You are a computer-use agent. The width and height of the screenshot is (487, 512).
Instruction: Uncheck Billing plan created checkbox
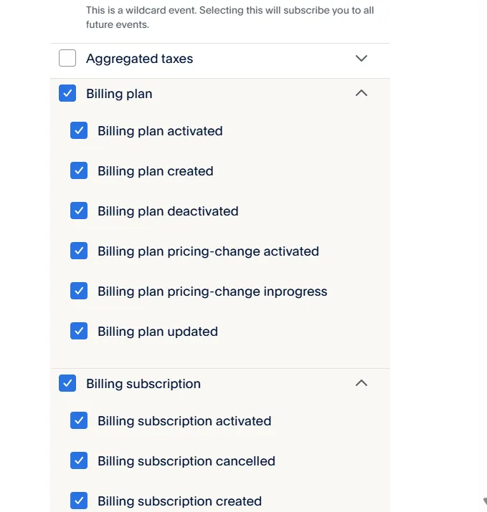click(x=79, y=171)
